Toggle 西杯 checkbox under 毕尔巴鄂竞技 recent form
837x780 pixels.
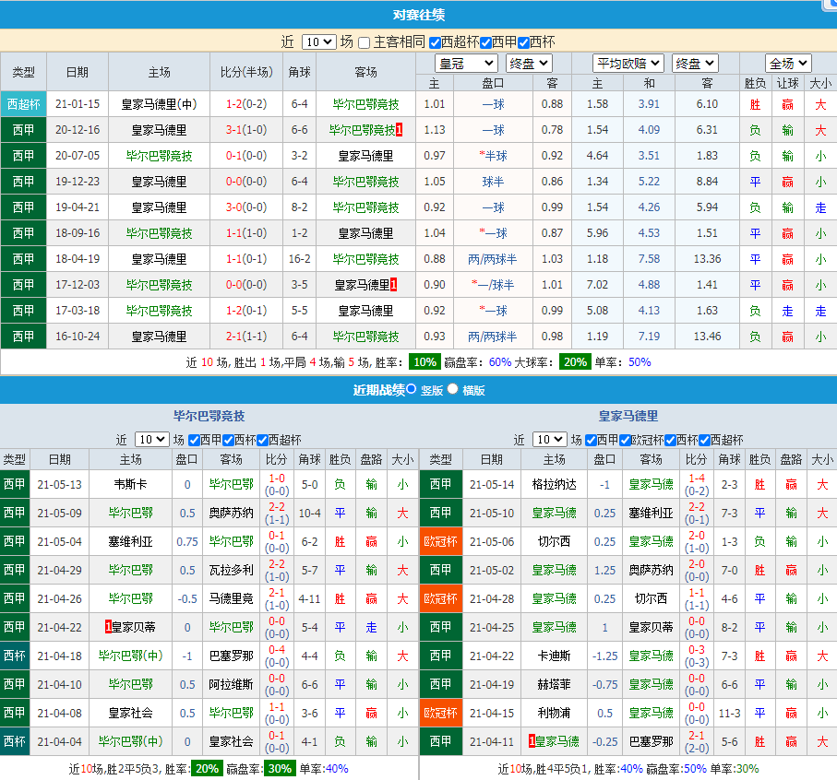point(229,441)
